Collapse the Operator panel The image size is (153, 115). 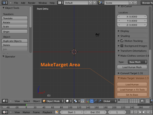3,56
